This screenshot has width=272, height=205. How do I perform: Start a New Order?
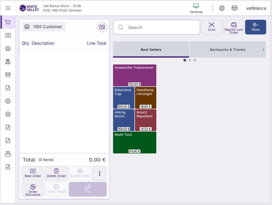coord(33,173)
